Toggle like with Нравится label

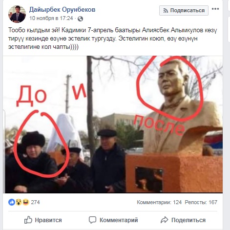(48, 220)
